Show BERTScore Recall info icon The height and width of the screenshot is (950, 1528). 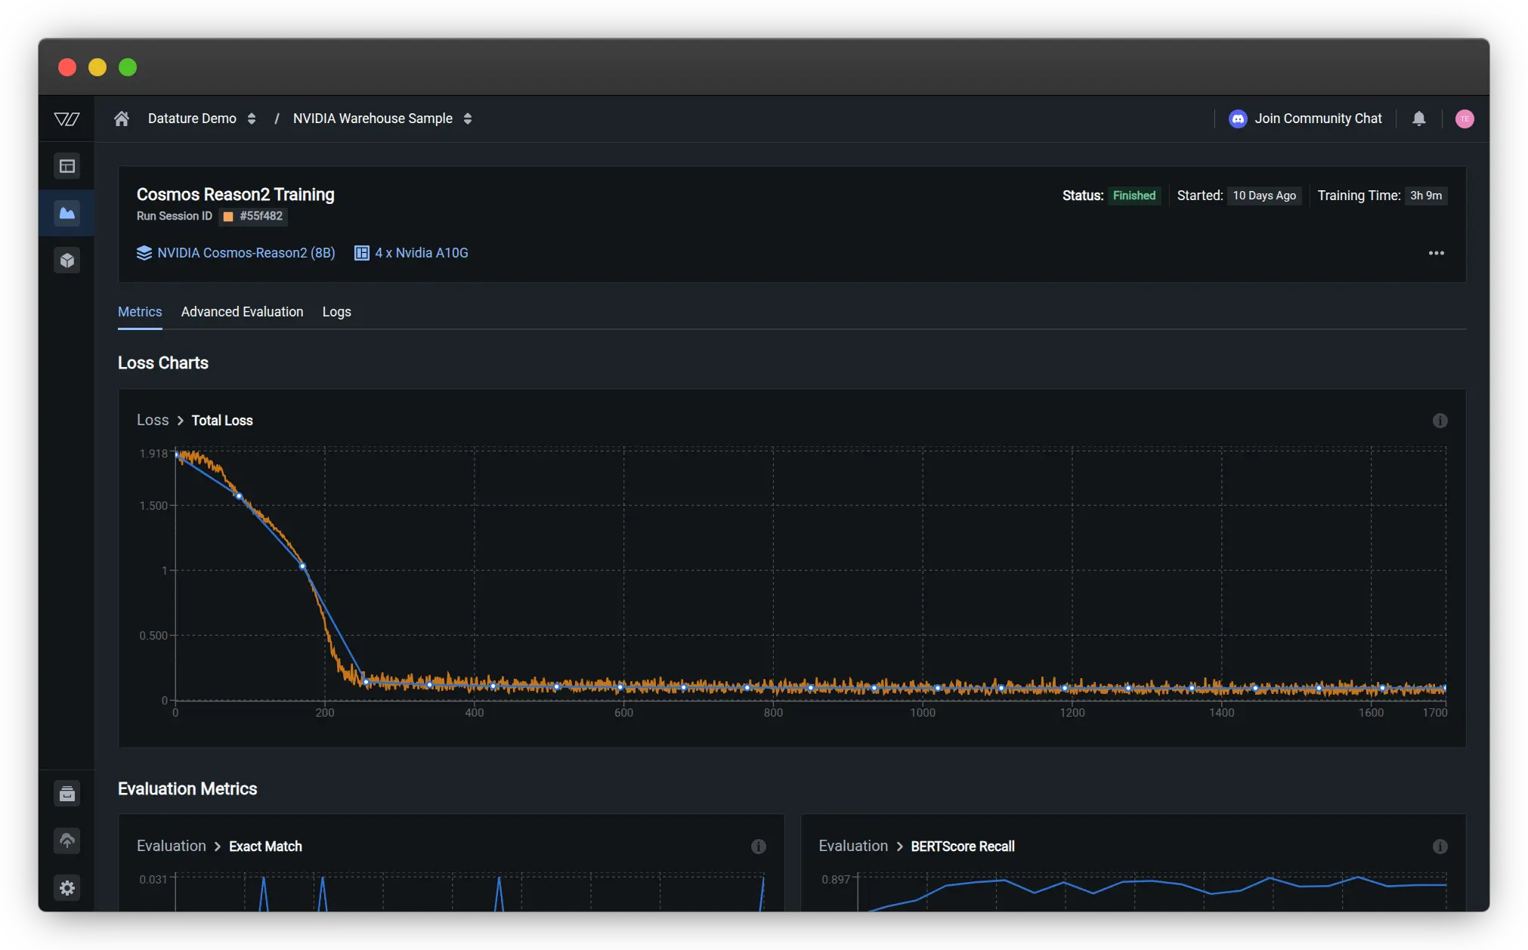pos(1440,847)
